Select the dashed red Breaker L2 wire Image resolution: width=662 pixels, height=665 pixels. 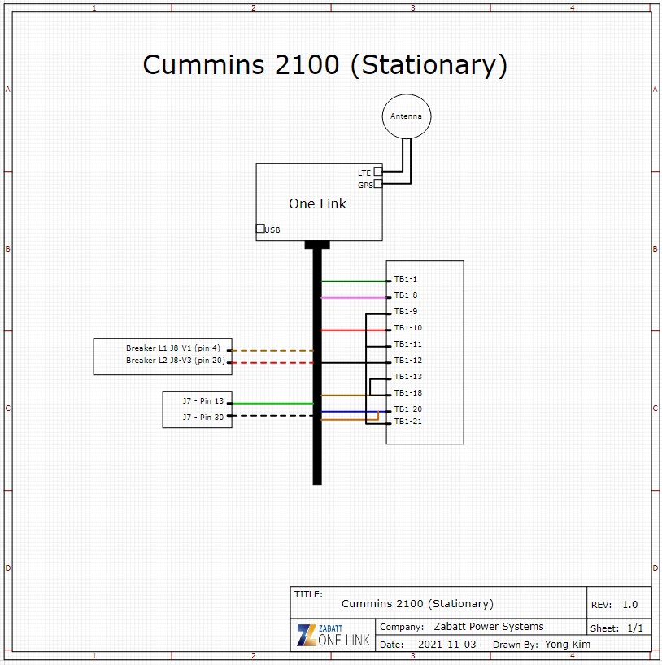pos(272,362)
